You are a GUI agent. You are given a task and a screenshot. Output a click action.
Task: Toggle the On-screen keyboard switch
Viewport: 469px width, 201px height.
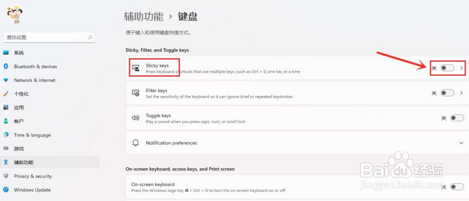click(x=457, y=187)
